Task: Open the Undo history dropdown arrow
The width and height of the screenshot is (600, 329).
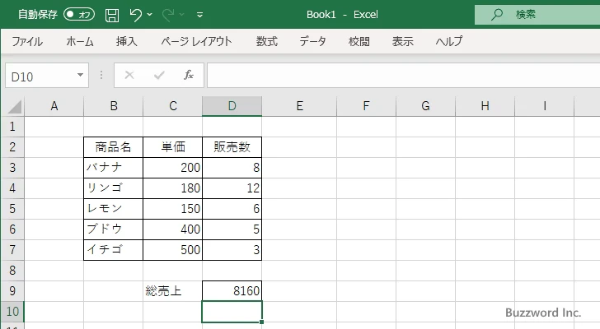Action: pyautogui.click(x=150, y=15)
